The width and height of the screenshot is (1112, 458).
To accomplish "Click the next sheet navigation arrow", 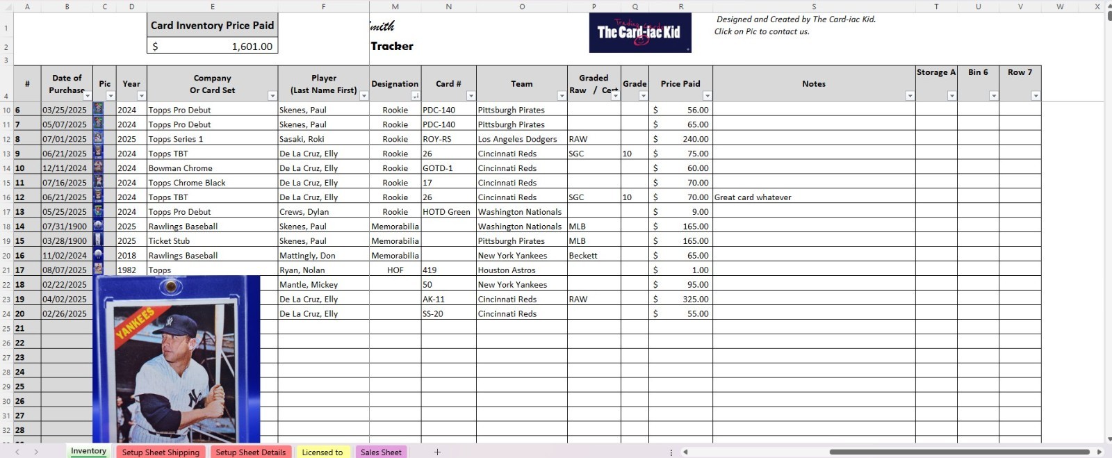I will pyautogui.click(x=36, y=452).
